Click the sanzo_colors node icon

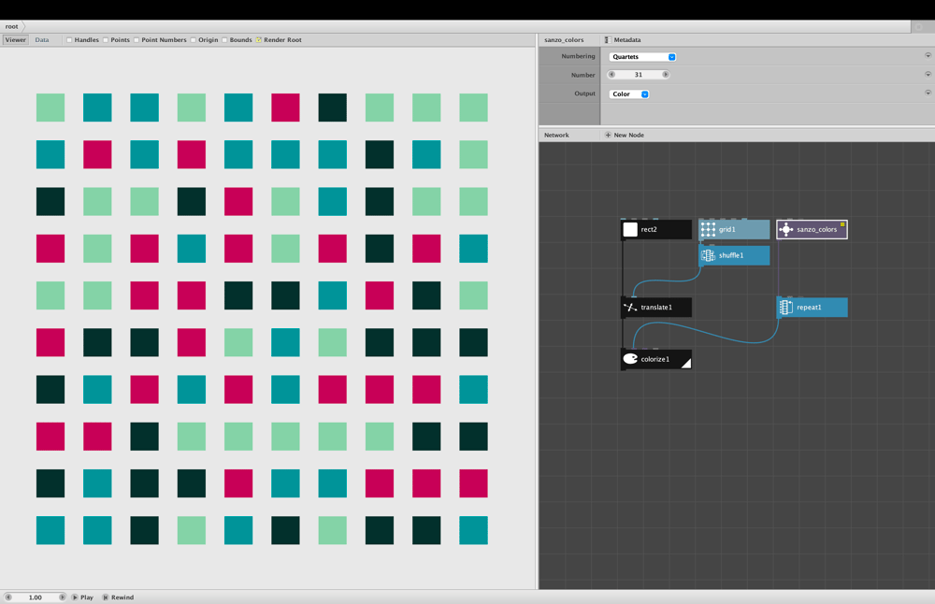pyautogui.click(x=786, y=230)
